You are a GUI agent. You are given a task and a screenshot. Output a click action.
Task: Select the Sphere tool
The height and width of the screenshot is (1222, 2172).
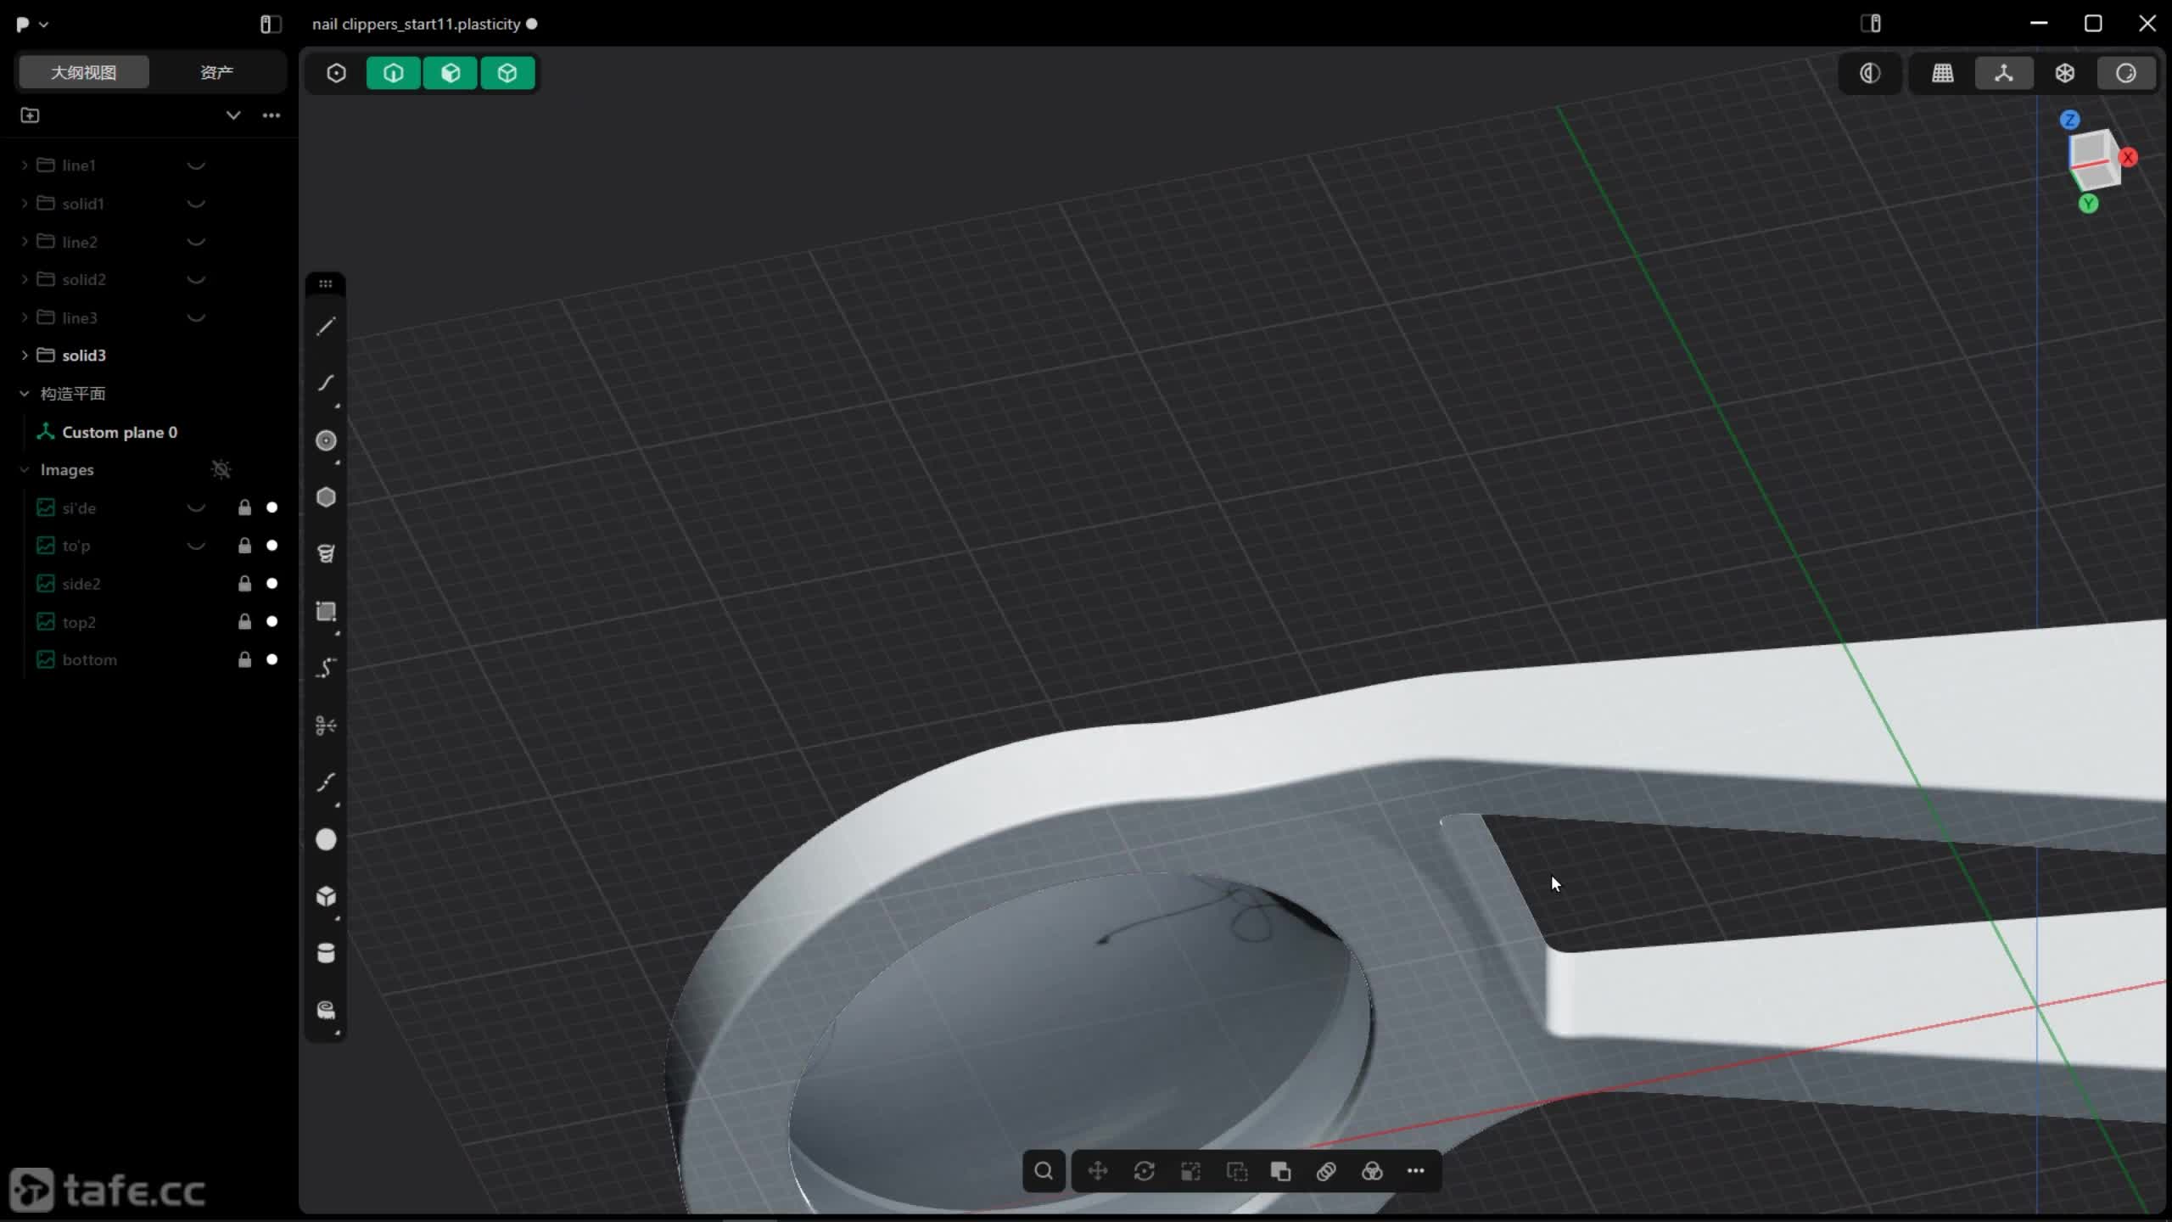pyautogui.click(x=326, y=839)
